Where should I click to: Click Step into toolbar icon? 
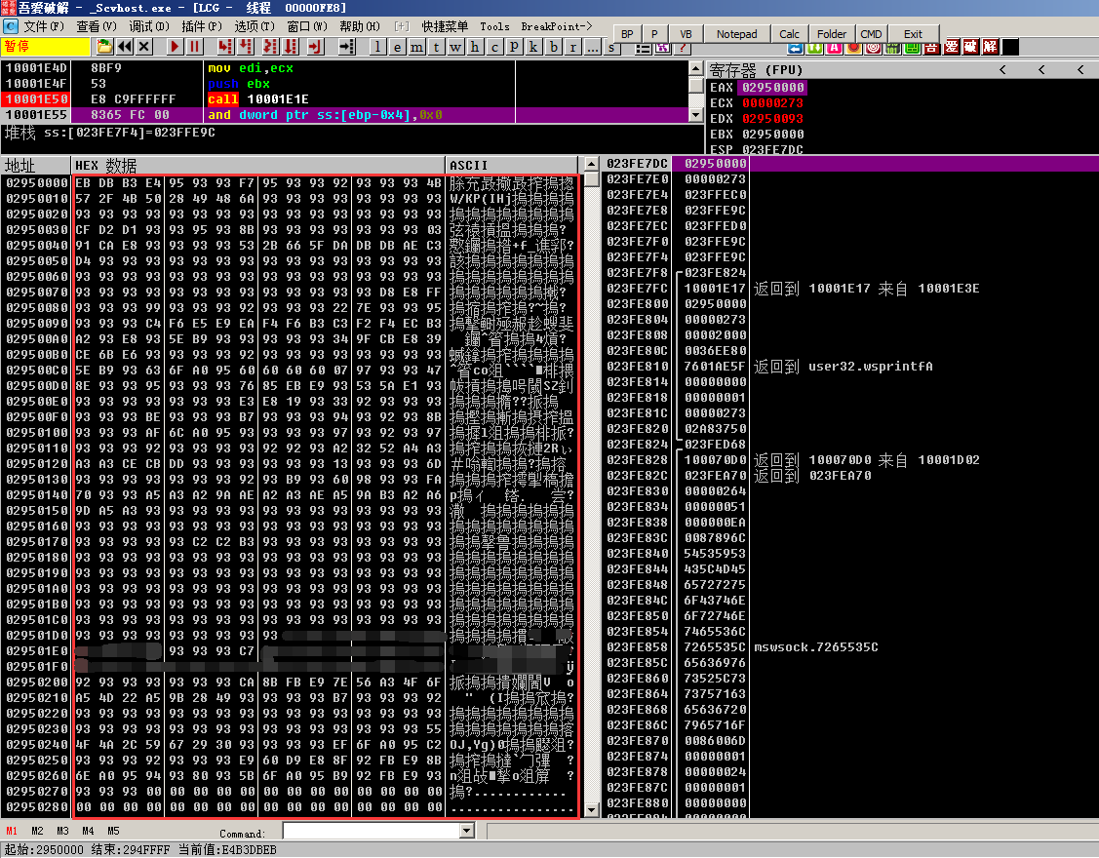click(x=225, y=46)
